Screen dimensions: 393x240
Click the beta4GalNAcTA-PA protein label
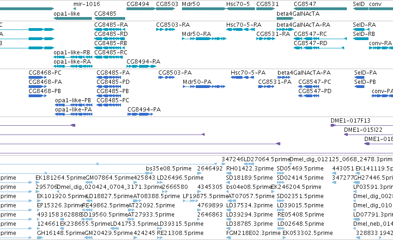click(x=304, y=73)
